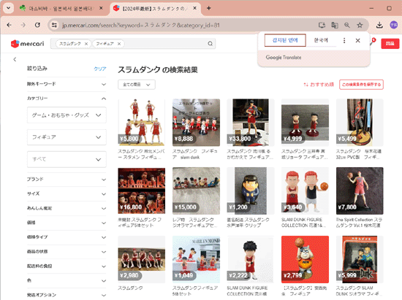Open the ¥3,640 SLAM DUNK FIGURE COLLECTION thumbnail
Viewport: 402px width, 300px height.
305,191
